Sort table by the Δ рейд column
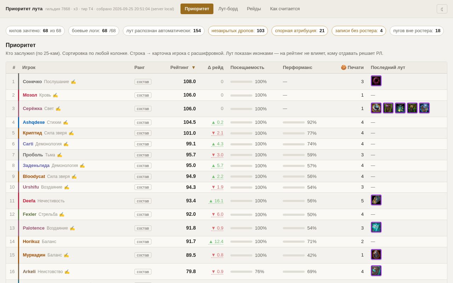Viewport: 453px width, 283px height. [x=216, y=68]
